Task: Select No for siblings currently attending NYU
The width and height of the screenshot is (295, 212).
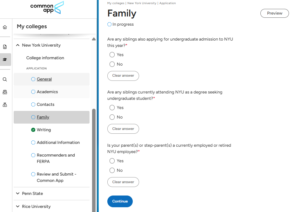Action: click(112, 117)
